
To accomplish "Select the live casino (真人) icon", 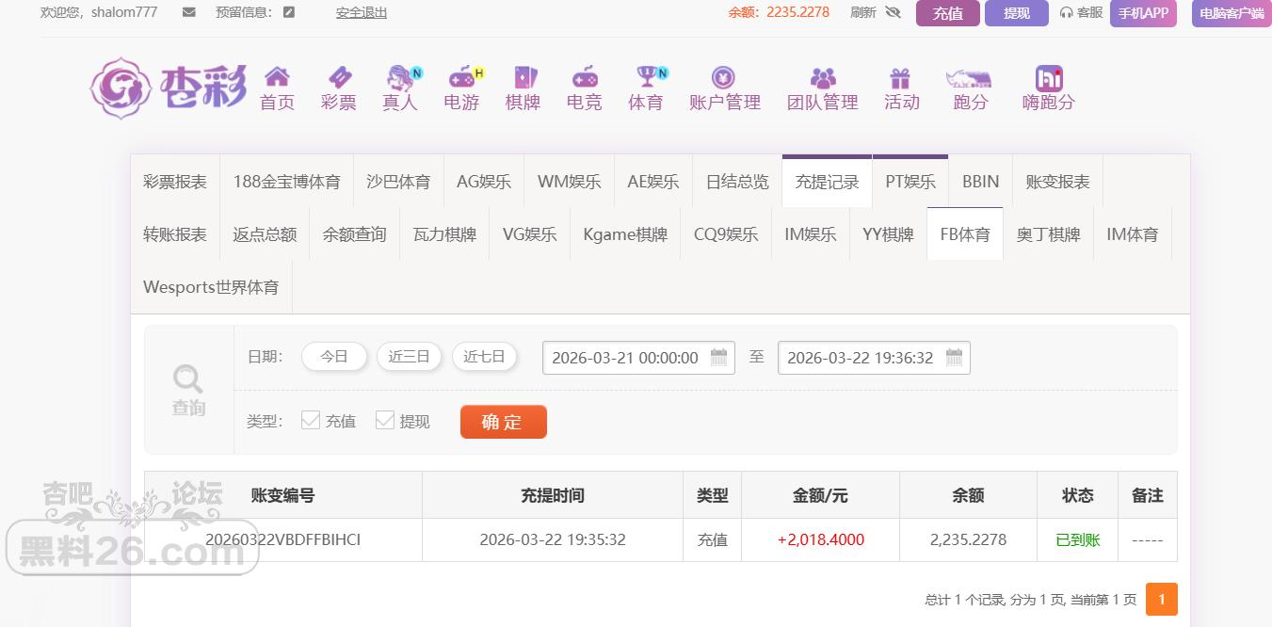I will click(x=401, y=77).
